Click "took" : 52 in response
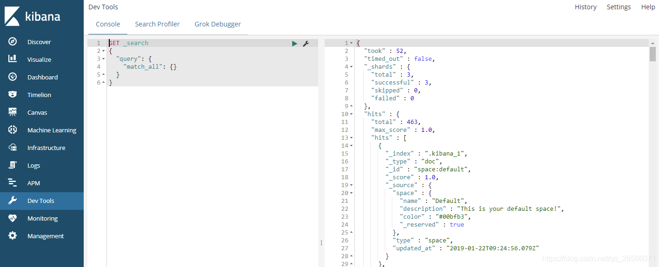 point(386,51)
